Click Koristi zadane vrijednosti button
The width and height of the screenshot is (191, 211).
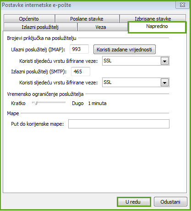click(125, 50)
